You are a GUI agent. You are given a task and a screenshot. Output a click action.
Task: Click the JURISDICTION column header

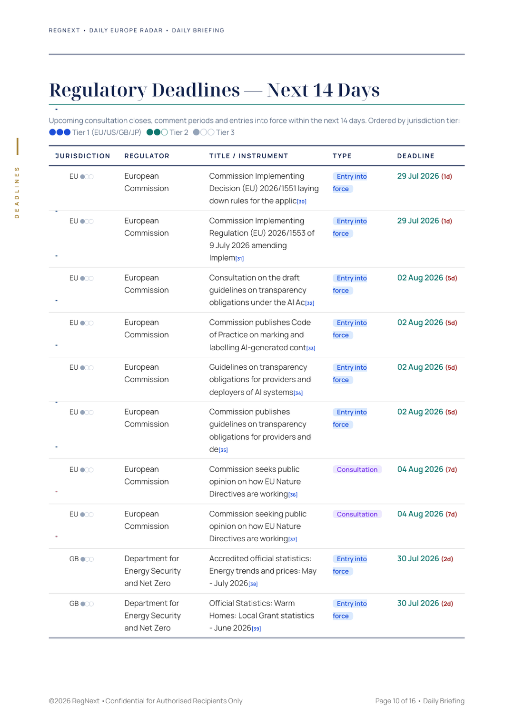coord(83,156)
